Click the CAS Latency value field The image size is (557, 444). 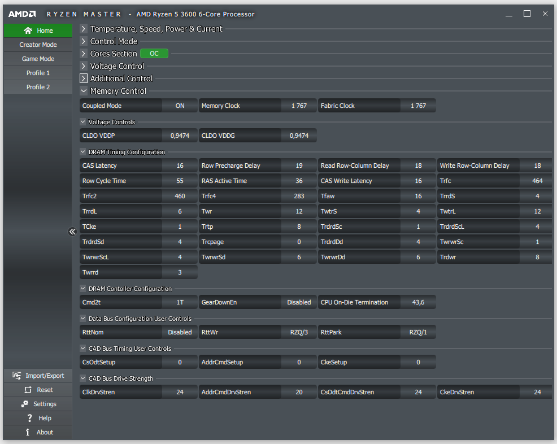click(180, 166)
